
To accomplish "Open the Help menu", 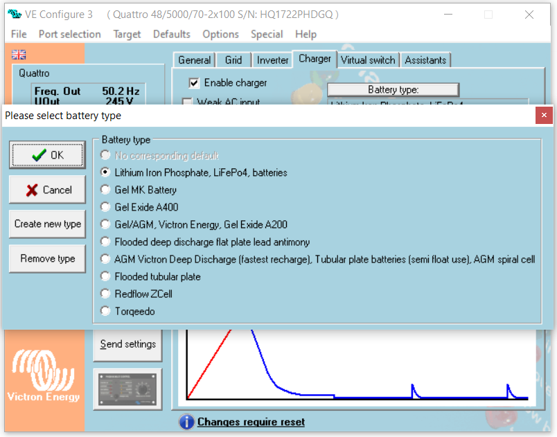I will click(306, 34).
